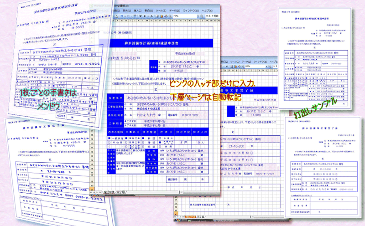Image resolution: width=365 pixels, height=226 pixels.
Task: Select the 平成21年12月15日 date in back Excel window
Action: coord(265,100)
